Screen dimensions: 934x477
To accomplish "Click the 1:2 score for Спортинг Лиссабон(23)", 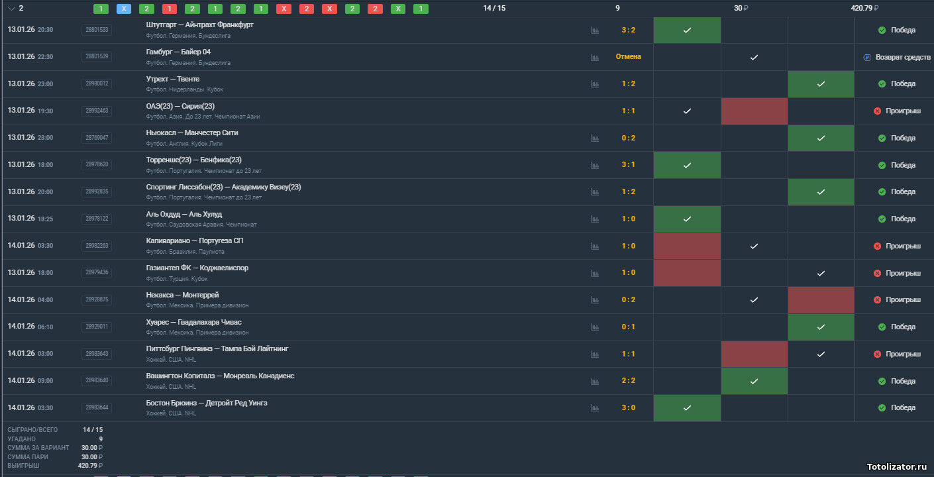I will 628,192.
